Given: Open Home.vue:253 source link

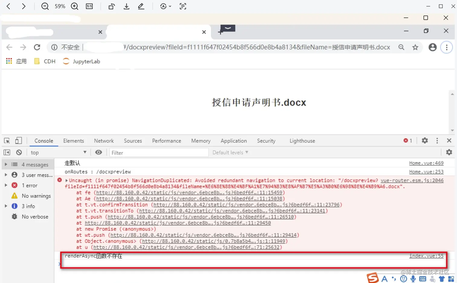Looking at the screenshot, I should pos(426,172).
